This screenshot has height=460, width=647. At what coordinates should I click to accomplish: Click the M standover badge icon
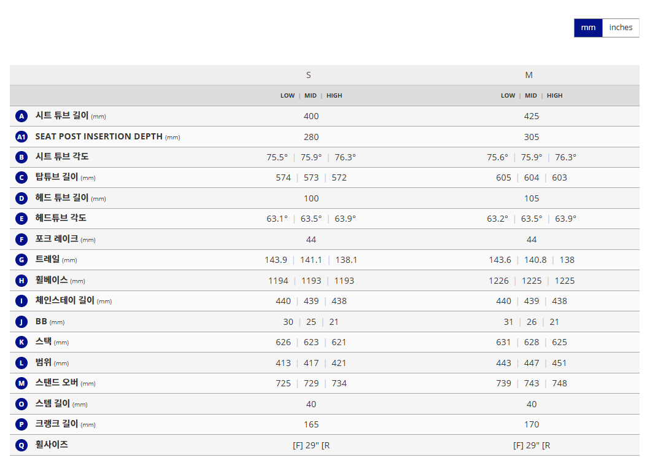(x=22, y=383)
